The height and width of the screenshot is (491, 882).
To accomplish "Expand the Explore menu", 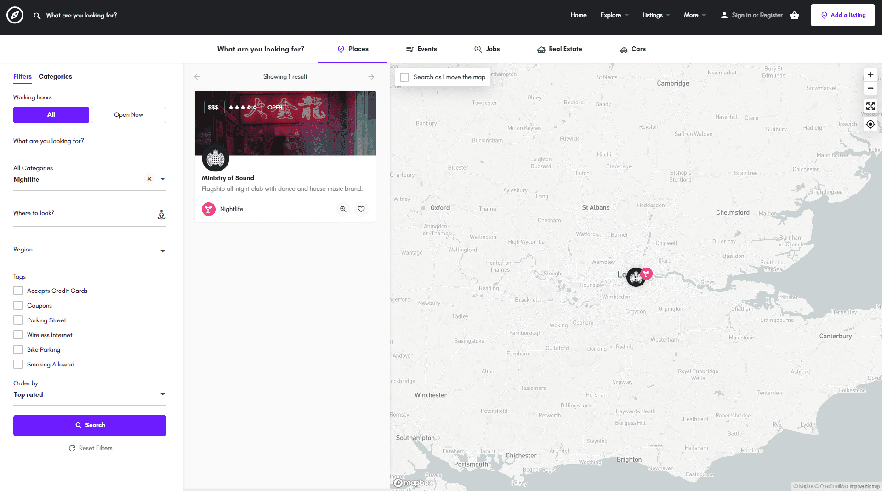I will click(614, 15).
